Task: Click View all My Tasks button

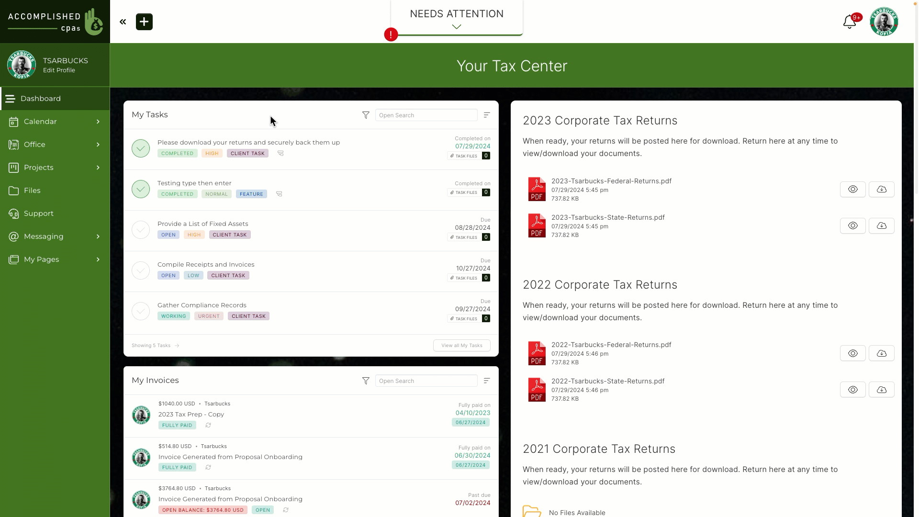Action: click(x=462, y=345)
